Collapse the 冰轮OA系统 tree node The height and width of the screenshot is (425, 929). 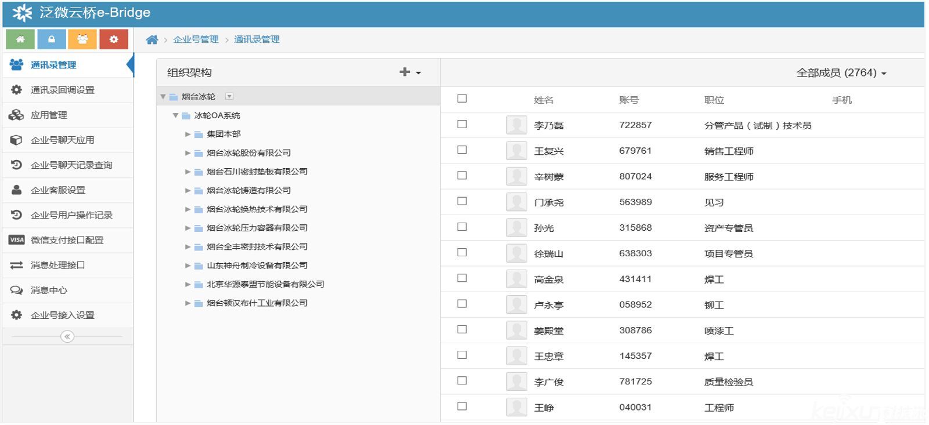175,115
